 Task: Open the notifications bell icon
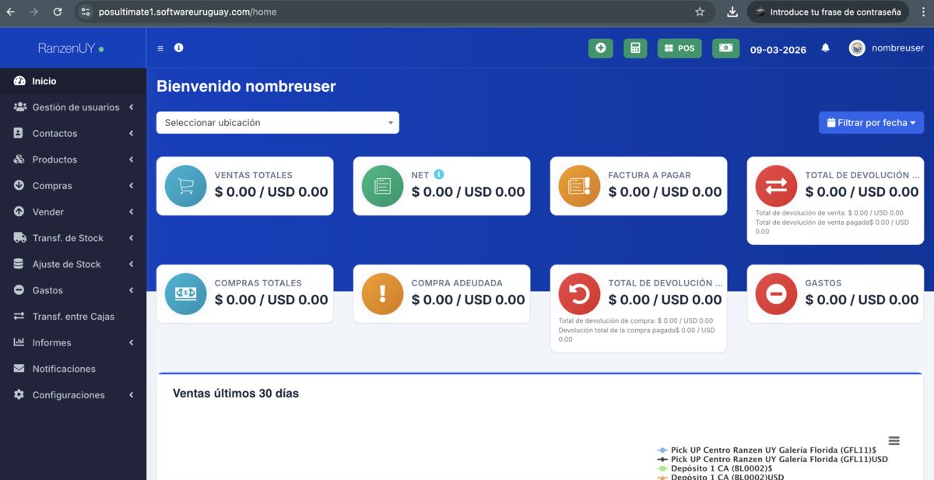pos(825,48)
